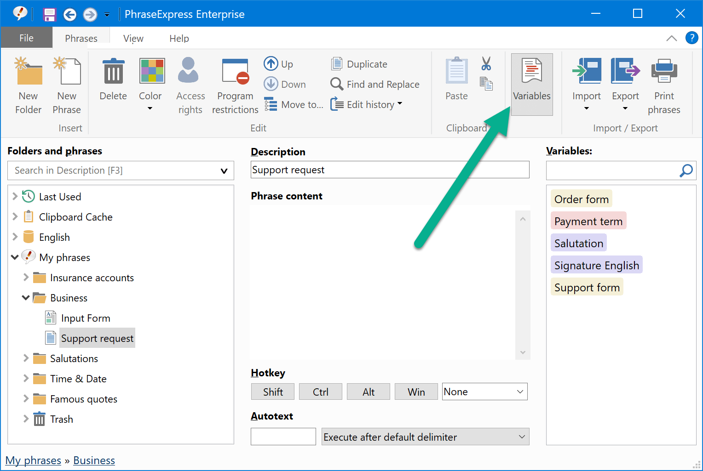Viewport: 703px width, 471px height.
Task: Click Move to... icon
Action: [x=271, y=104]
